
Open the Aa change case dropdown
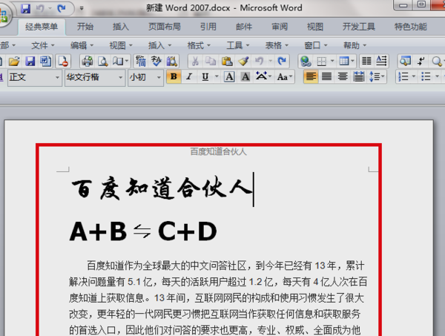pos(285,76)
